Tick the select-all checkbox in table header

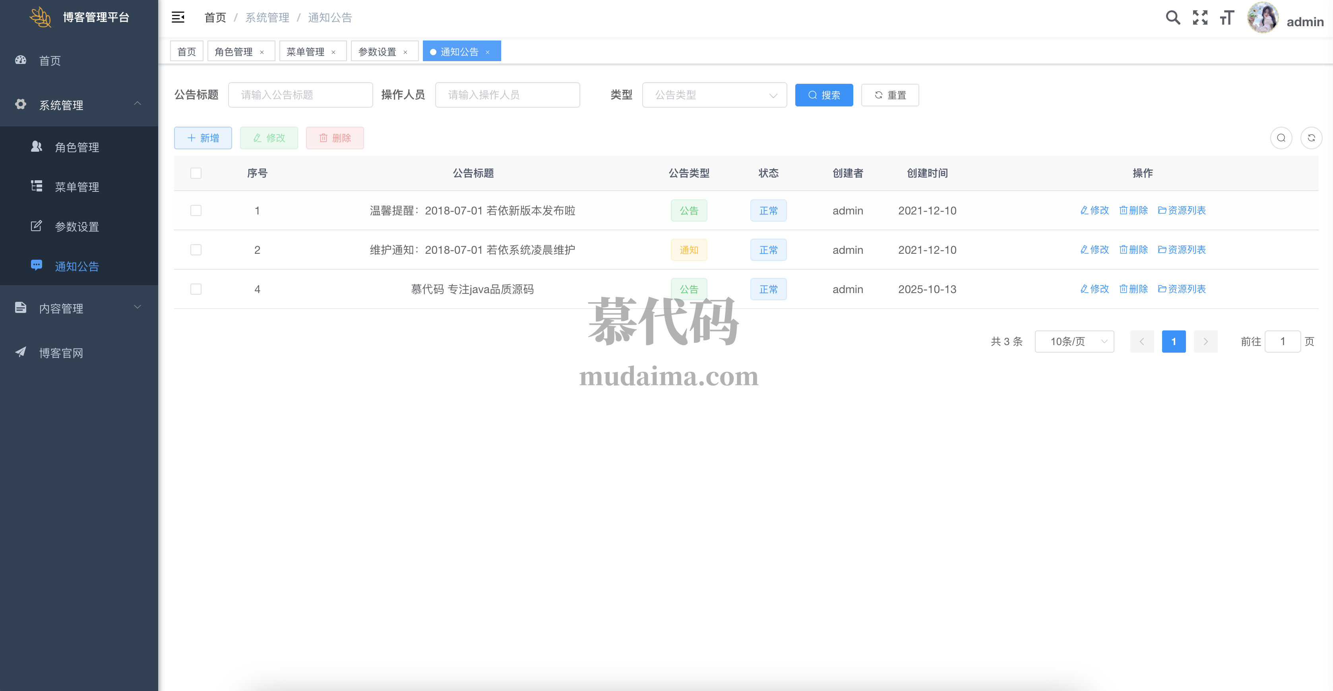pyautogui.click(x=196, y=173)
